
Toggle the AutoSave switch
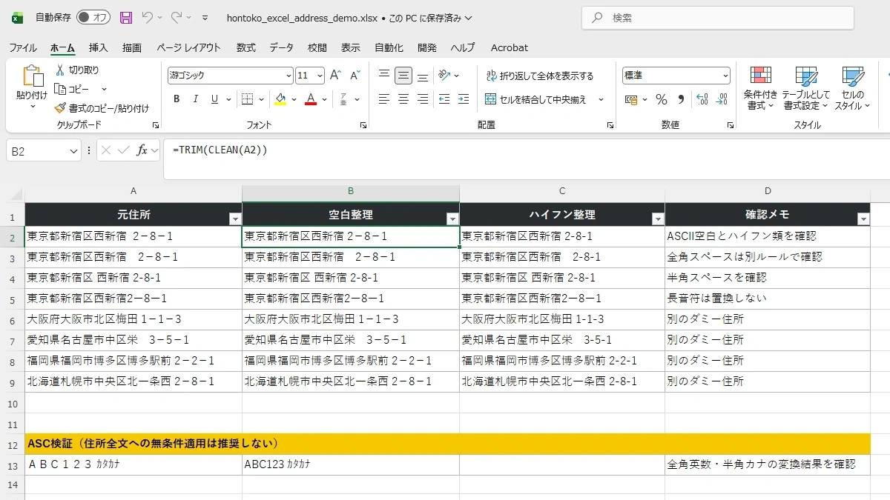[93, 17]
